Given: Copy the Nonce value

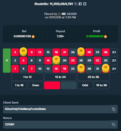Looking at the screenshot, I should coord(114,124).
